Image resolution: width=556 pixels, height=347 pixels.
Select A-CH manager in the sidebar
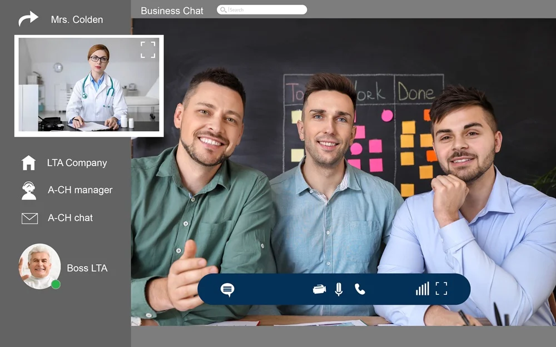click(x=80, y=190)
